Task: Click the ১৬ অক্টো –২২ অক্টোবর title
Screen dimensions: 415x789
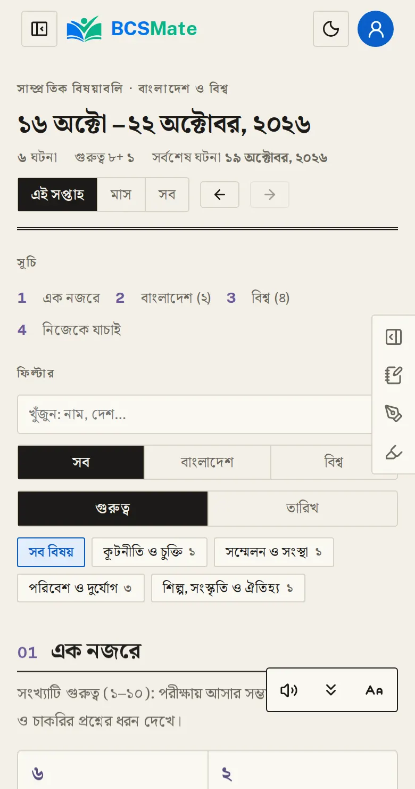Action: tap(164, 125)
